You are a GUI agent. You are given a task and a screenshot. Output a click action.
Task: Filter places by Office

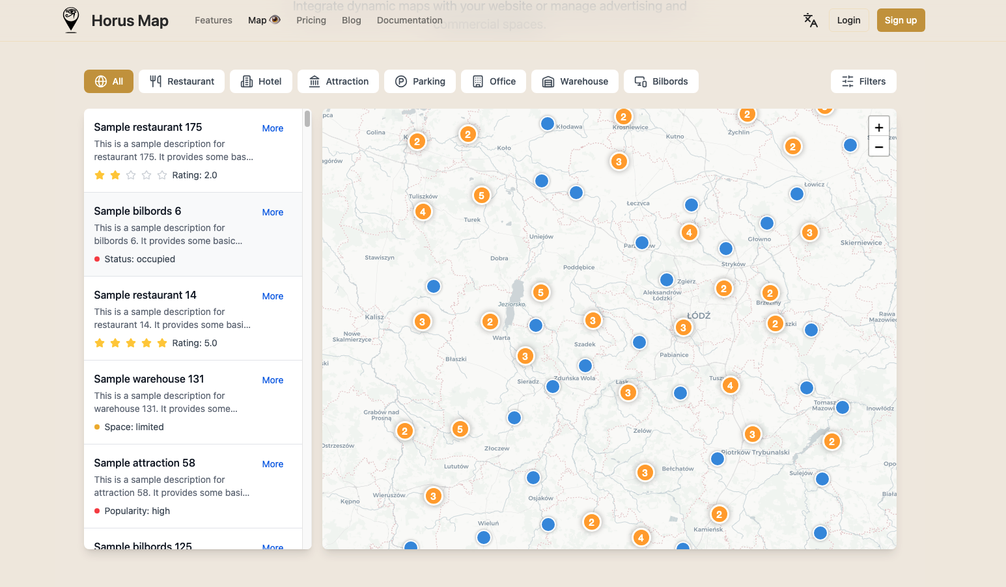coord(494,81)
